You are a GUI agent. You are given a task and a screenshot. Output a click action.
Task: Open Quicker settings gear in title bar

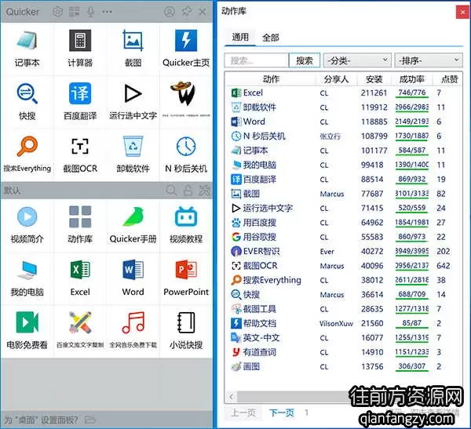point(57,12)
